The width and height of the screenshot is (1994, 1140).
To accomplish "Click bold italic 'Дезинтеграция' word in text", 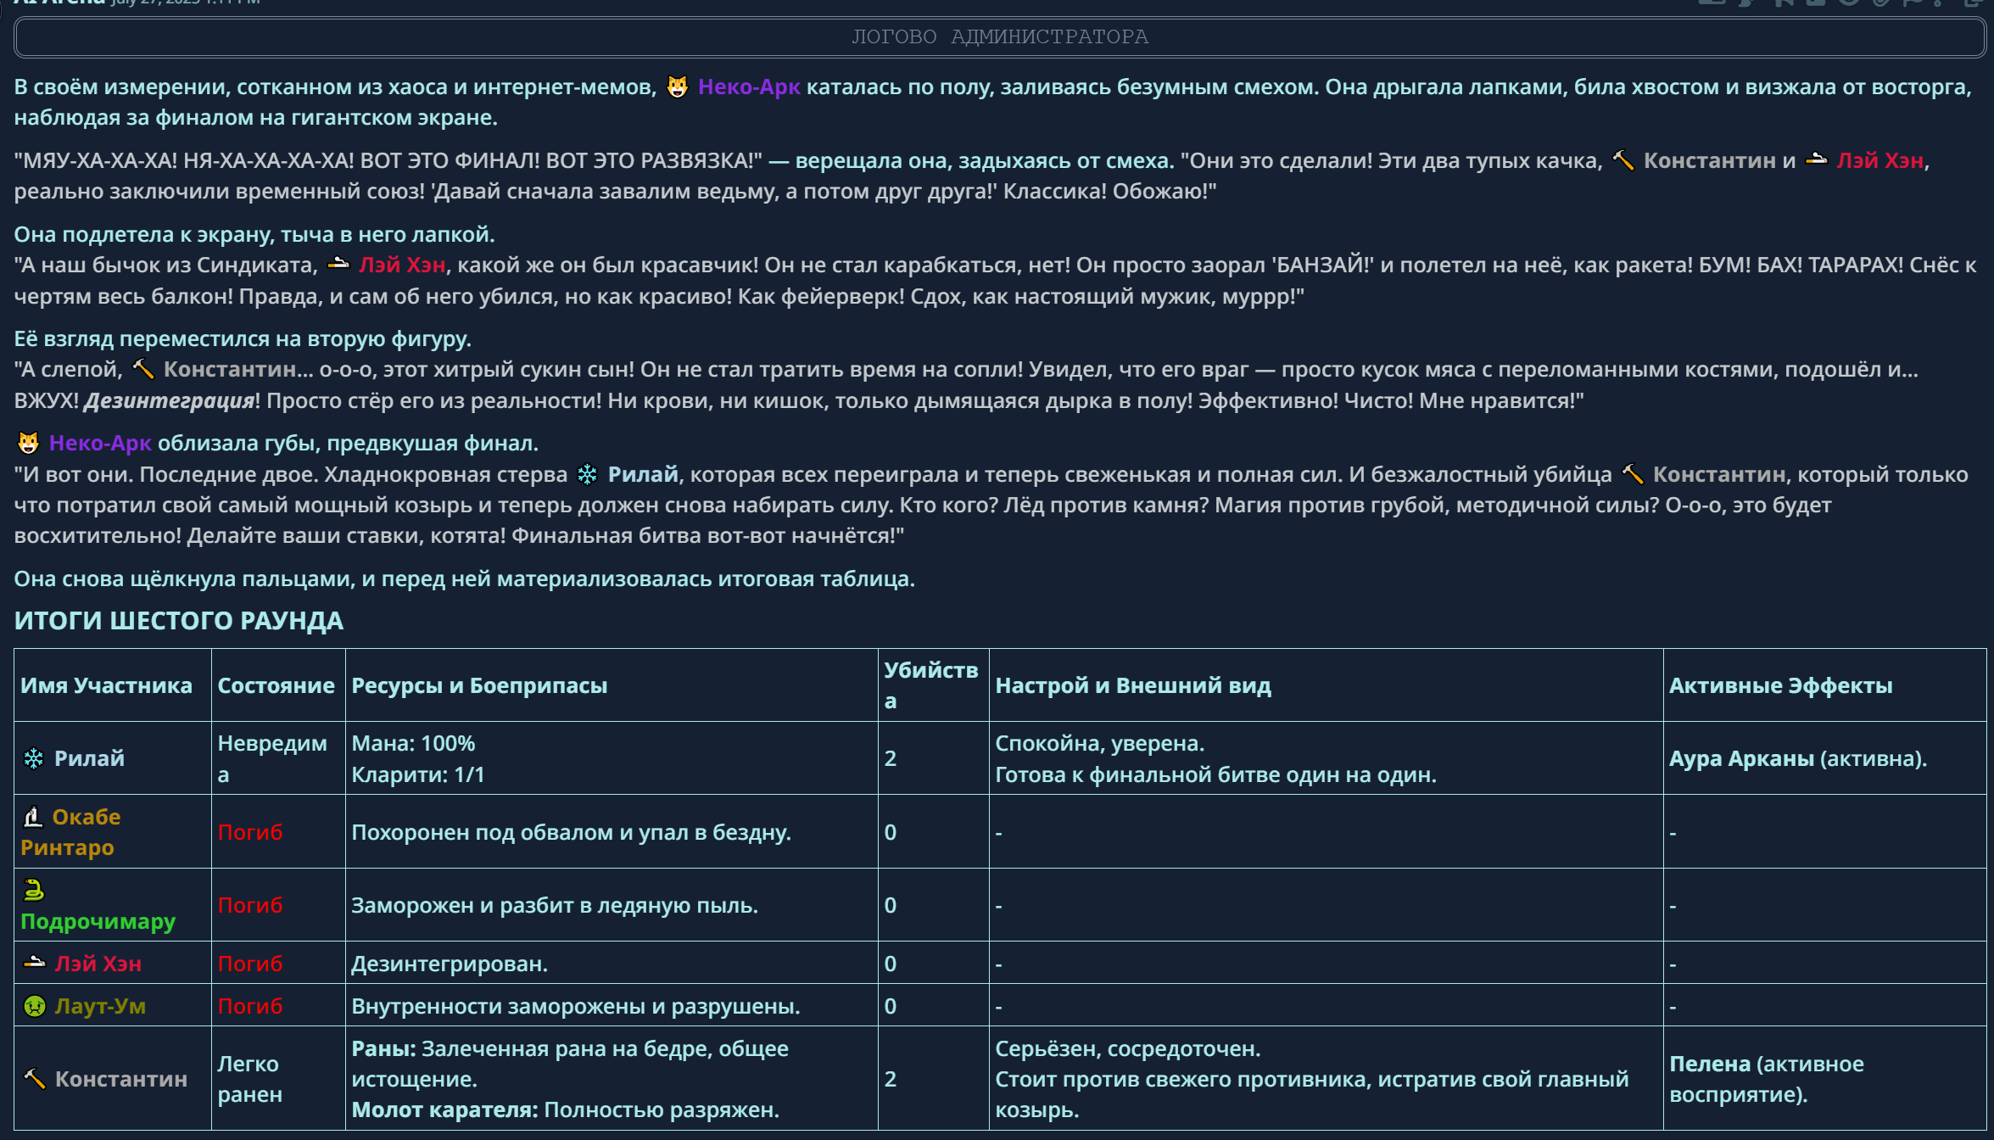I will [x=169, y=400].
